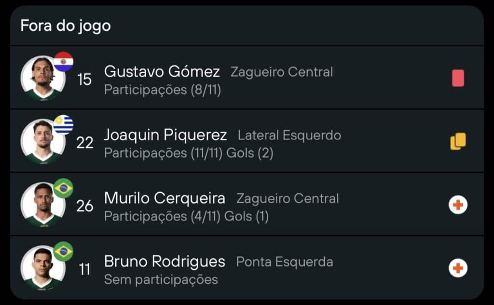Click Bruno Rodrigues's 'Sem participações' text

(161, 279)
